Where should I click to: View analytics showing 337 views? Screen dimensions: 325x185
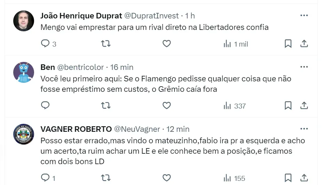[x=235, y=106]
